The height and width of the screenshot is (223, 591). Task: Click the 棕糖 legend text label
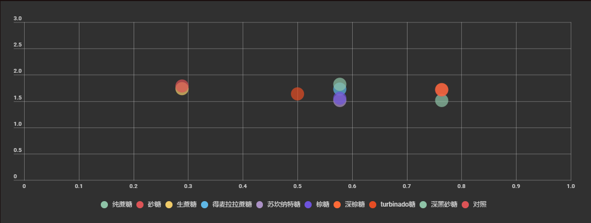(323, 204)
